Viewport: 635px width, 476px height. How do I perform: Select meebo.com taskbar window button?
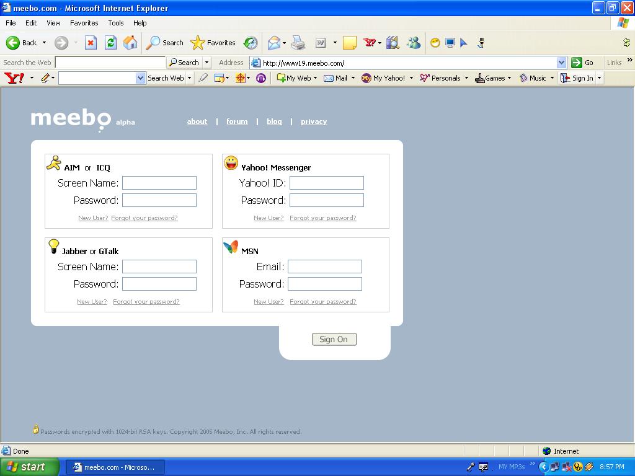click(x=115, y=467)
